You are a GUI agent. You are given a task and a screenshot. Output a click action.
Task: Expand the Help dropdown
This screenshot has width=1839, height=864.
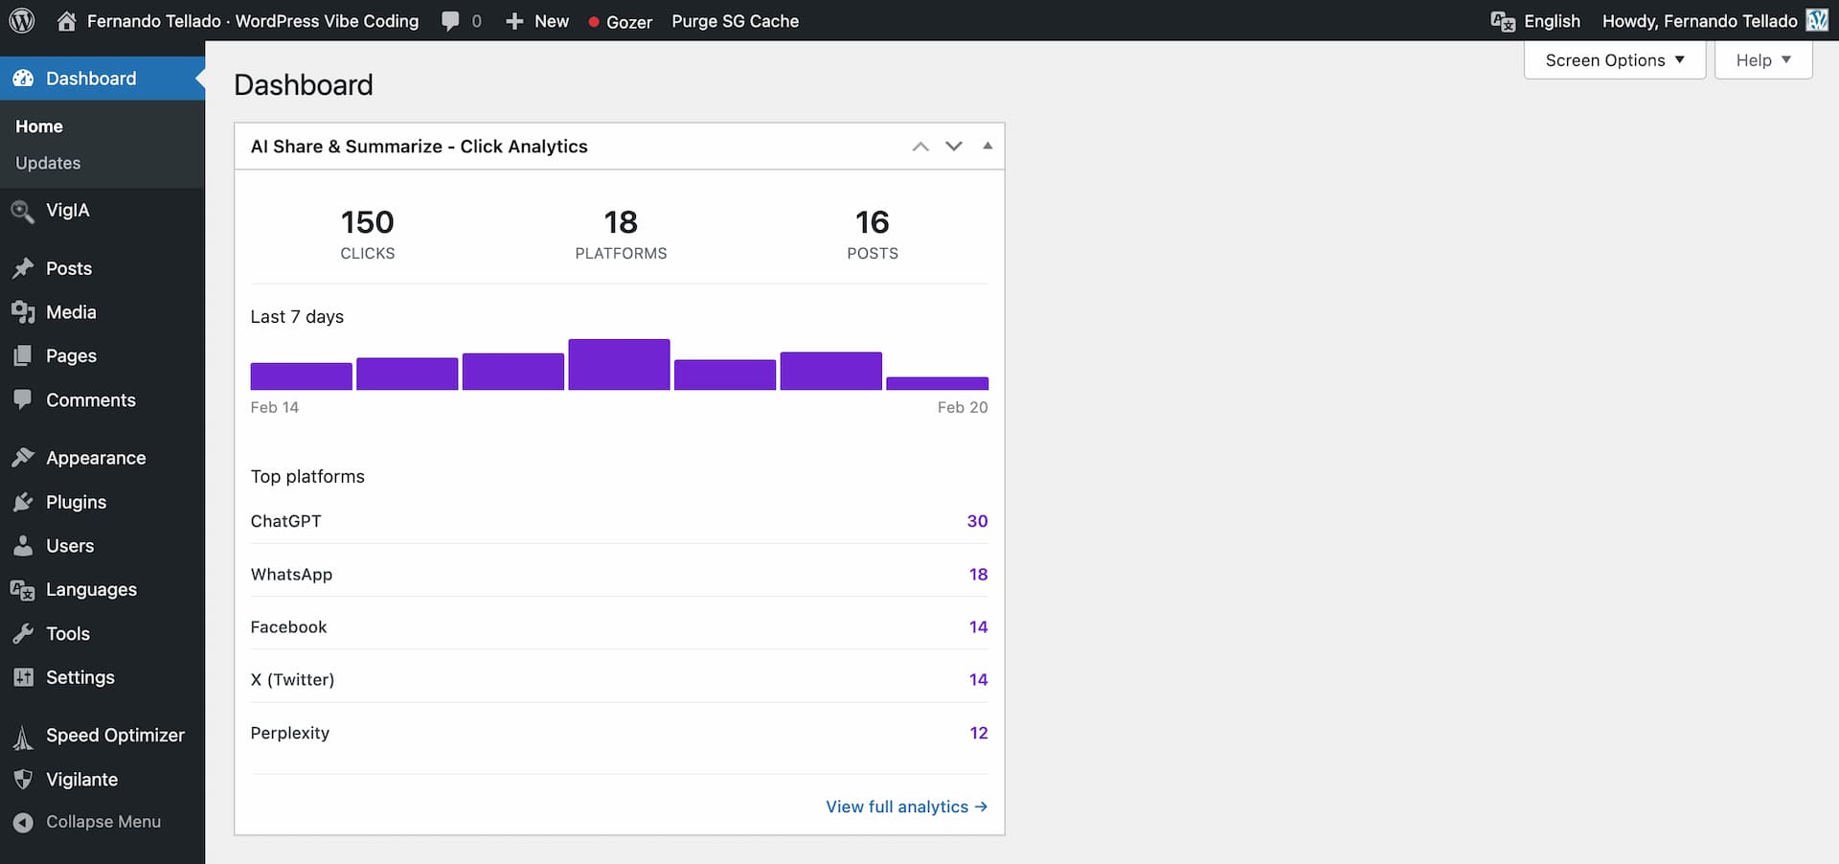[1762, 59]
